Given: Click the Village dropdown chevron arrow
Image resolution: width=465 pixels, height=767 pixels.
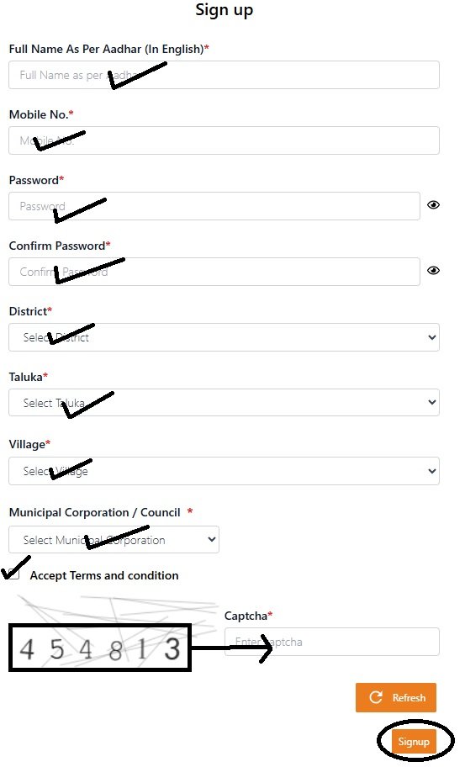Looking at the screenshot, I should pyautogui.click(x=431, y=471).
